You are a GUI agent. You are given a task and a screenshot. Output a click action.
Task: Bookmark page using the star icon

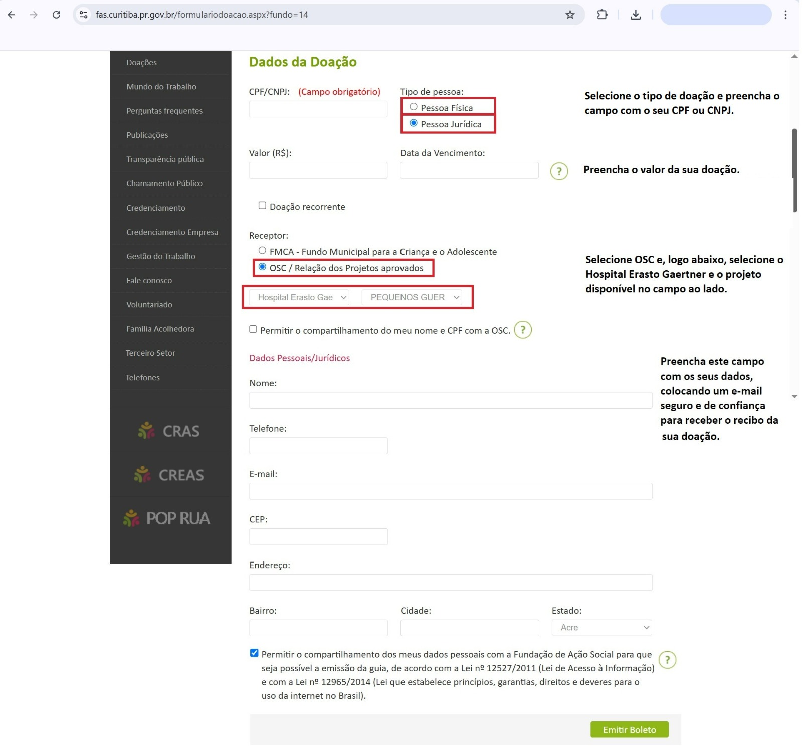[570, 15]
